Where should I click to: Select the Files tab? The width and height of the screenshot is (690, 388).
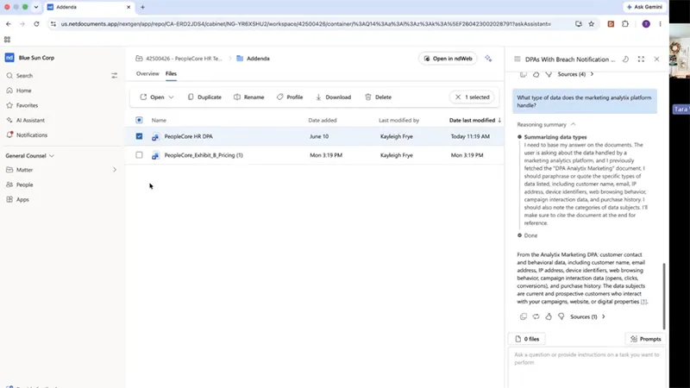[171, 73]
